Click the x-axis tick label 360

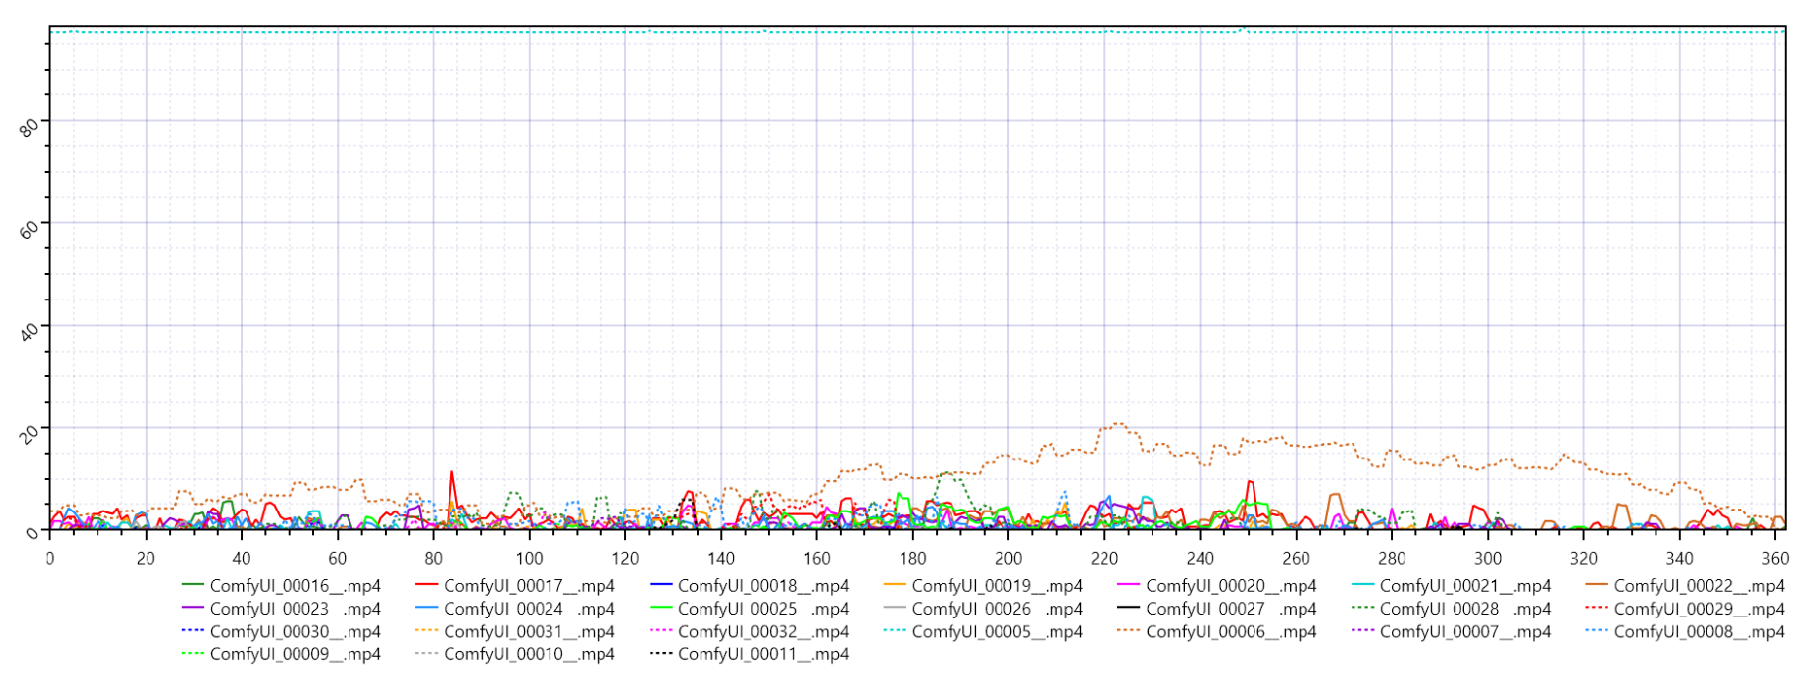1774,559
